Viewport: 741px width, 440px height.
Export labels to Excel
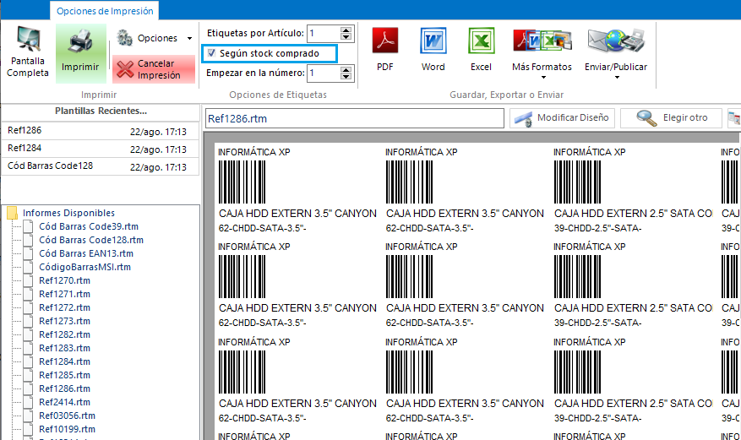click(481, 50)
